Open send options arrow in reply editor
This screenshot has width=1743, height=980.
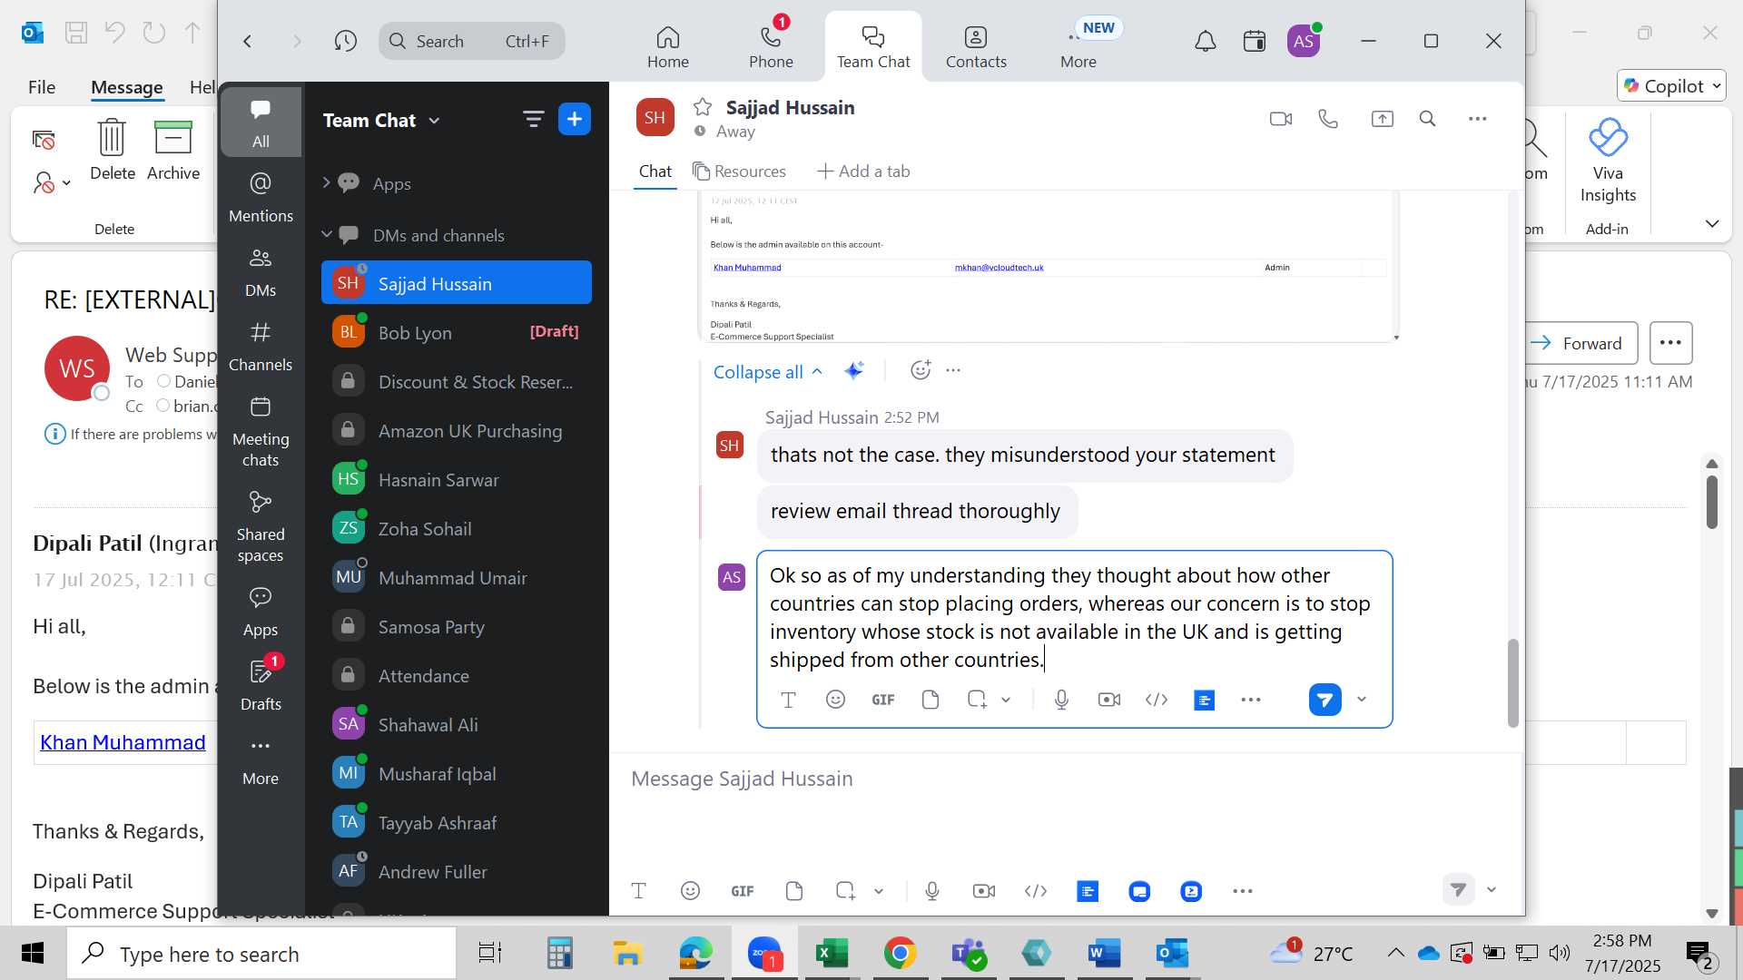1361,700
